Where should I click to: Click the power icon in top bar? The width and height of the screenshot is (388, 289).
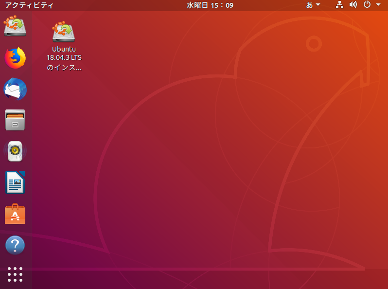[367, 4]
